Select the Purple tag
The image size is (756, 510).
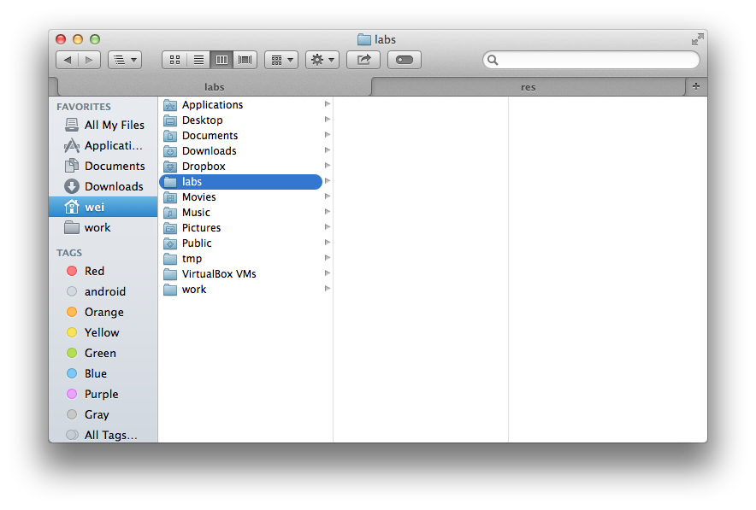(103, 394)
